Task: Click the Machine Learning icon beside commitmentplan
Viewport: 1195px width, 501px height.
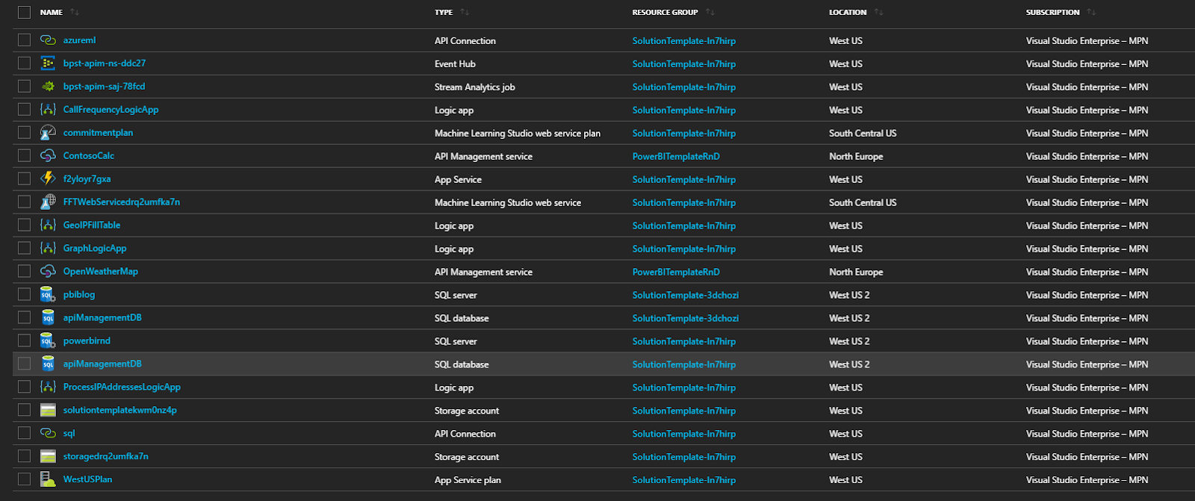Action: 48,133
